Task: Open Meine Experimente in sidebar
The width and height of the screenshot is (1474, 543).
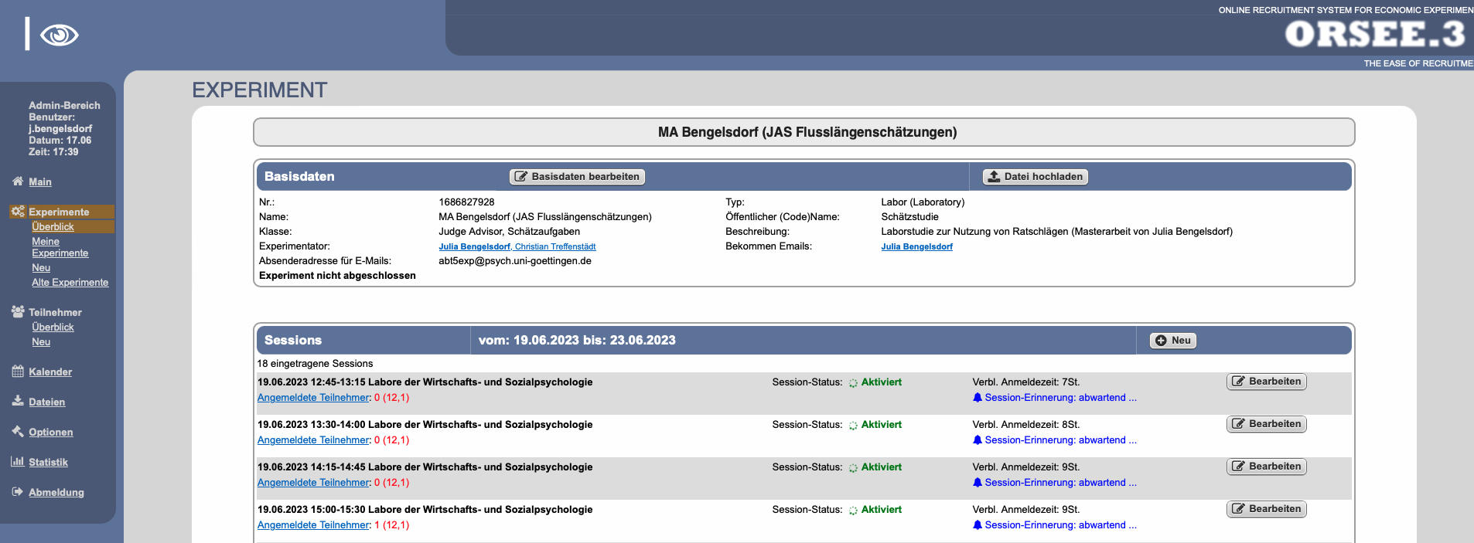Action: click(x=60, y=247)
